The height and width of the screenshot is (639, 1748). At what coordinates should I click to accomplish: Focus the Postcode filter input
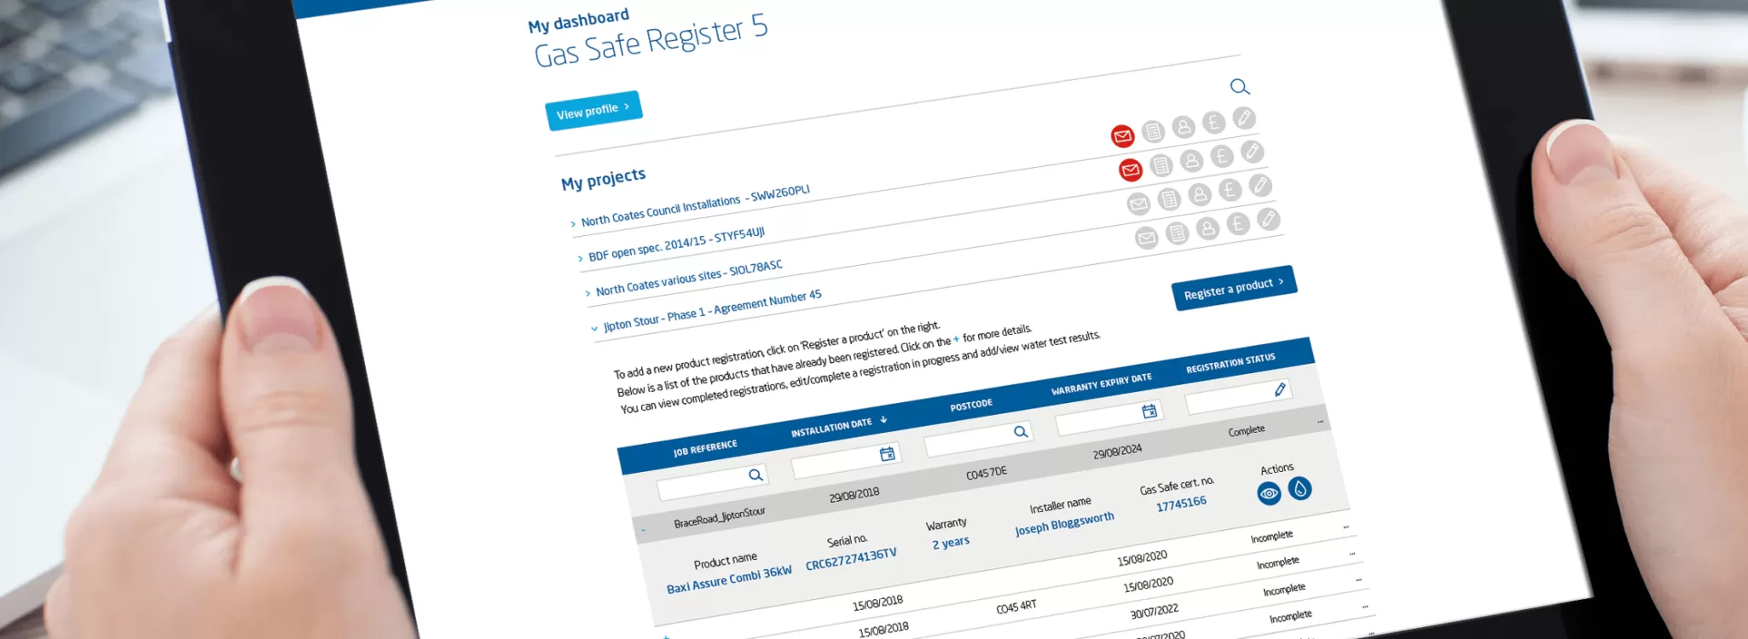[979, 439]
